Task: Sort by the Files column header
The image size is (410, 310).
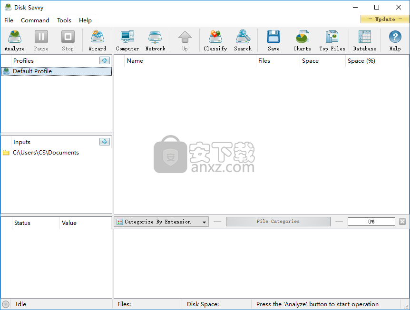Action: pyautogui.click(x=278, y=61)
